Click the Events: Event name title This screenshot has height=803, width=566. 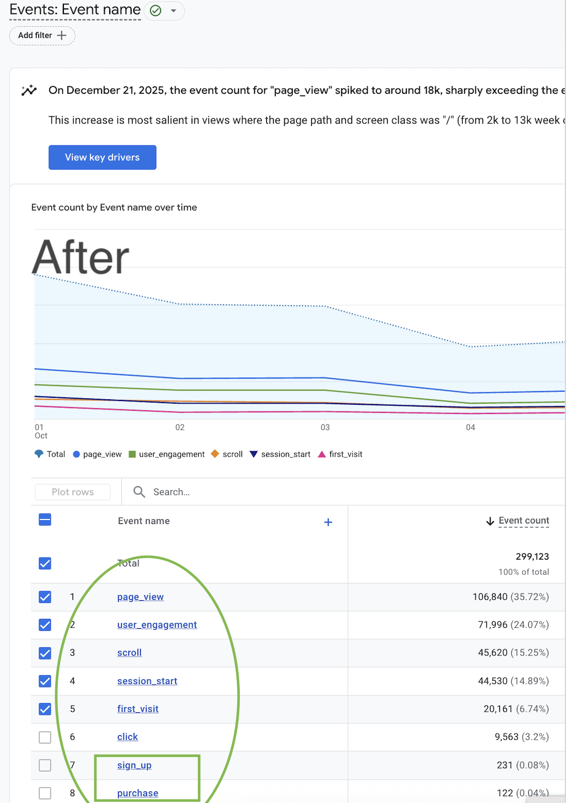[75, 10]
